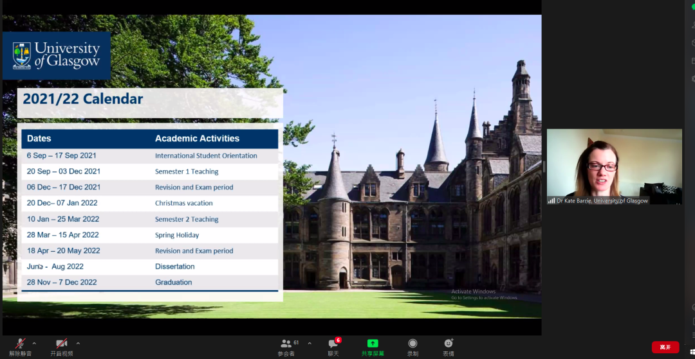Unmute the microphone in Zoom toolbar
This screenshot has width=695, height=359.
click(21, 347)
